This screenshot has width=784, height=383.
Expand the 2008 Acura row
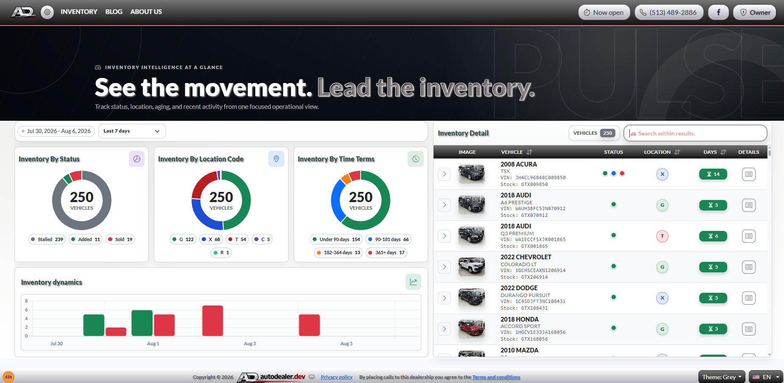444,174
